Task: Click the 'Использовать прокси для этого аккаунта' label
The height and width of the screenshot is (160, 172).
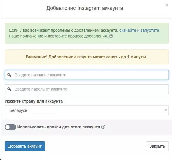Action: coord(59,127)
